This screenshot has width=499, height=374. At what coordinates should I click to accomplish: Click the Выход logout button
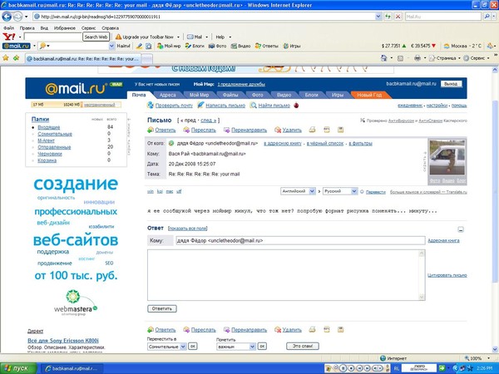click(451, 84)
